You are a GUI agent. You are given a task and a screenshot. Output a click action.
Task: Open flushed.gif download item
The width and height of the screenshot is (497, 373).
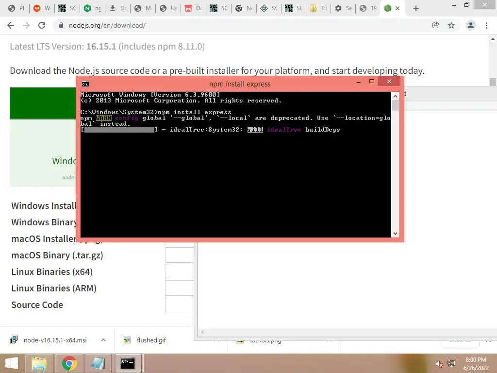151,340
